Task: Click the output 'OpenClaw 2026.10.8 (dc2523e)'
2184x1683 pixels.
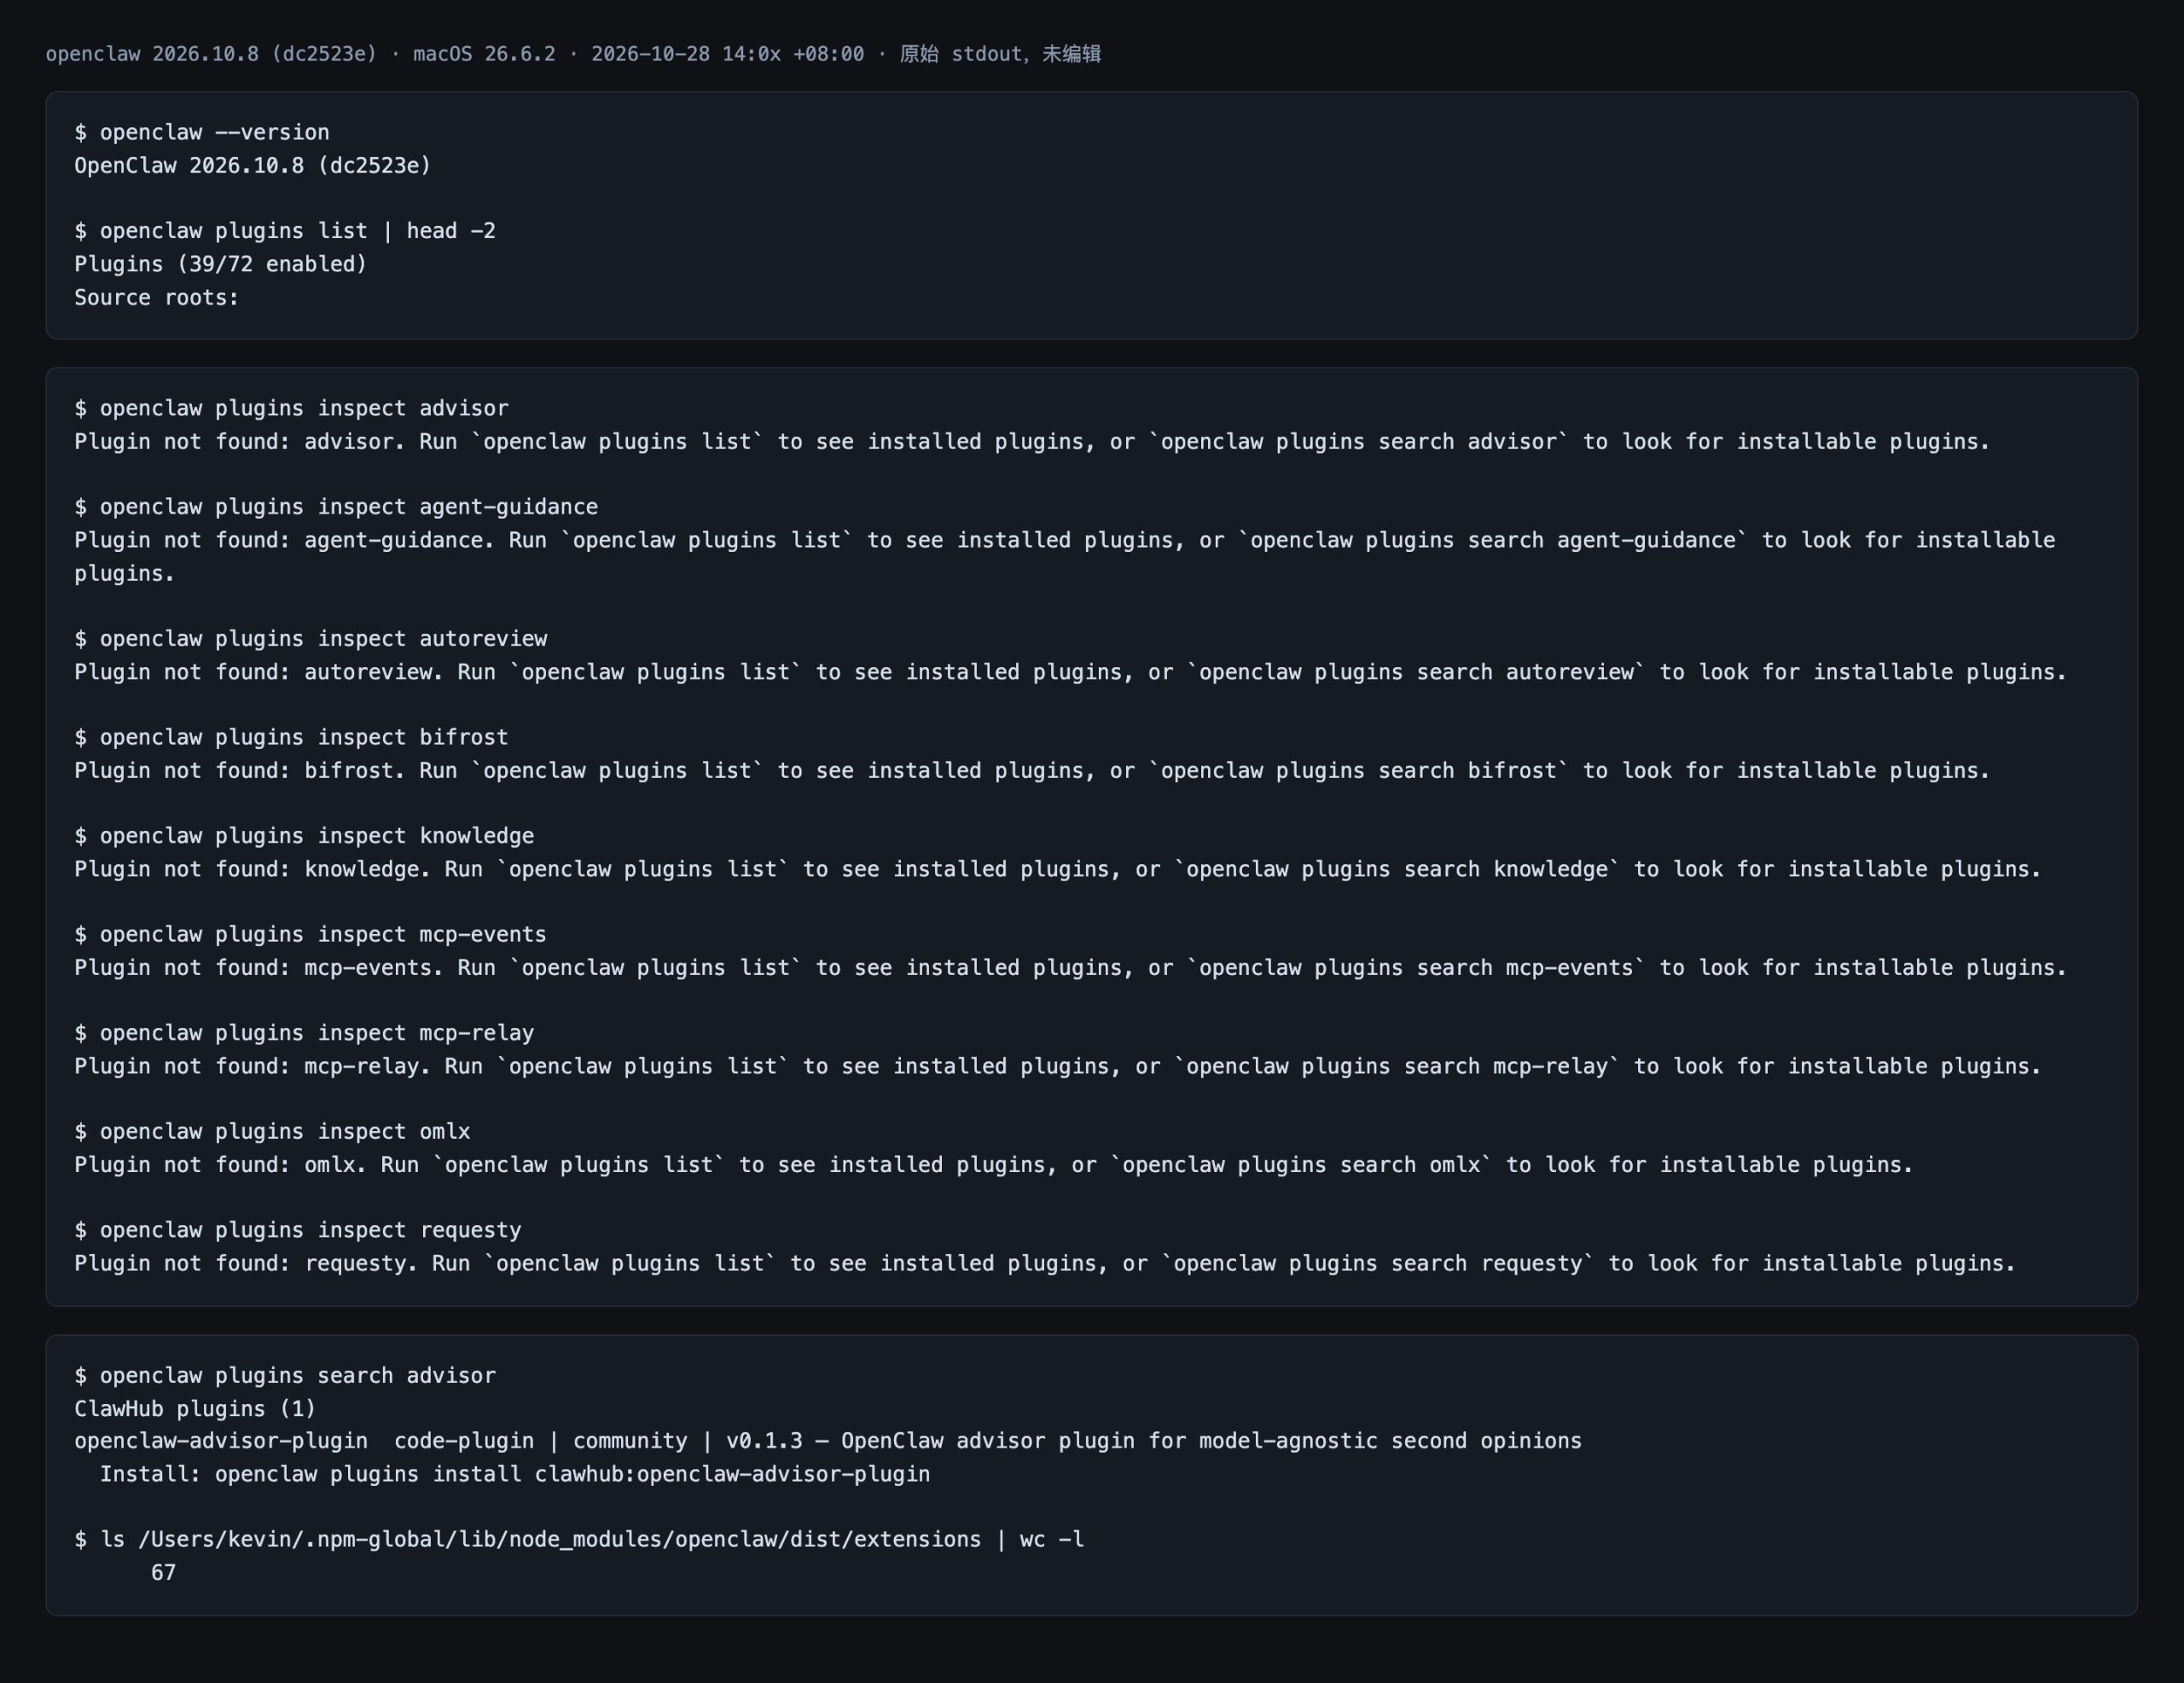Action: tap(253, 165)
